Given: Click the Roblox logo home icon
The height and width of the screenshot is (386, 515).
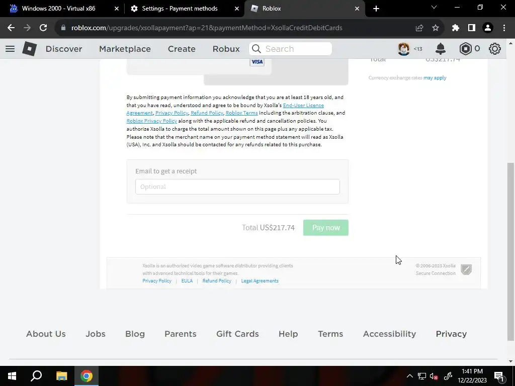Looking at the screenshot, I should click(30, 49).
